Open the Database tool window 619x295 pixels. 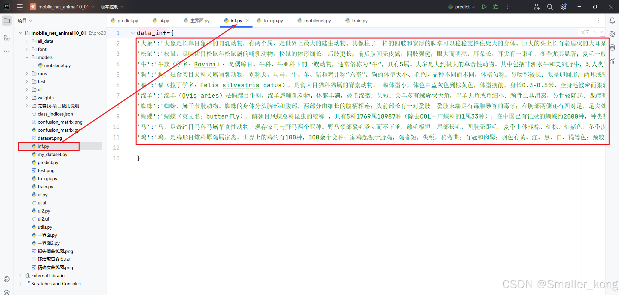click(x=612, y=47)
